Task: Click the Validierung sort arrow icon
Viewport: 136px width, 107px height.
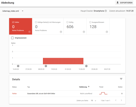Action: click(x=89, y=87)
